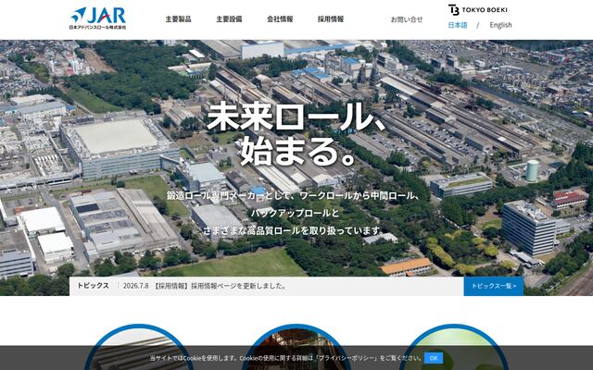
Task: Open the 会社情報 menu
Action: click(280, 18)
